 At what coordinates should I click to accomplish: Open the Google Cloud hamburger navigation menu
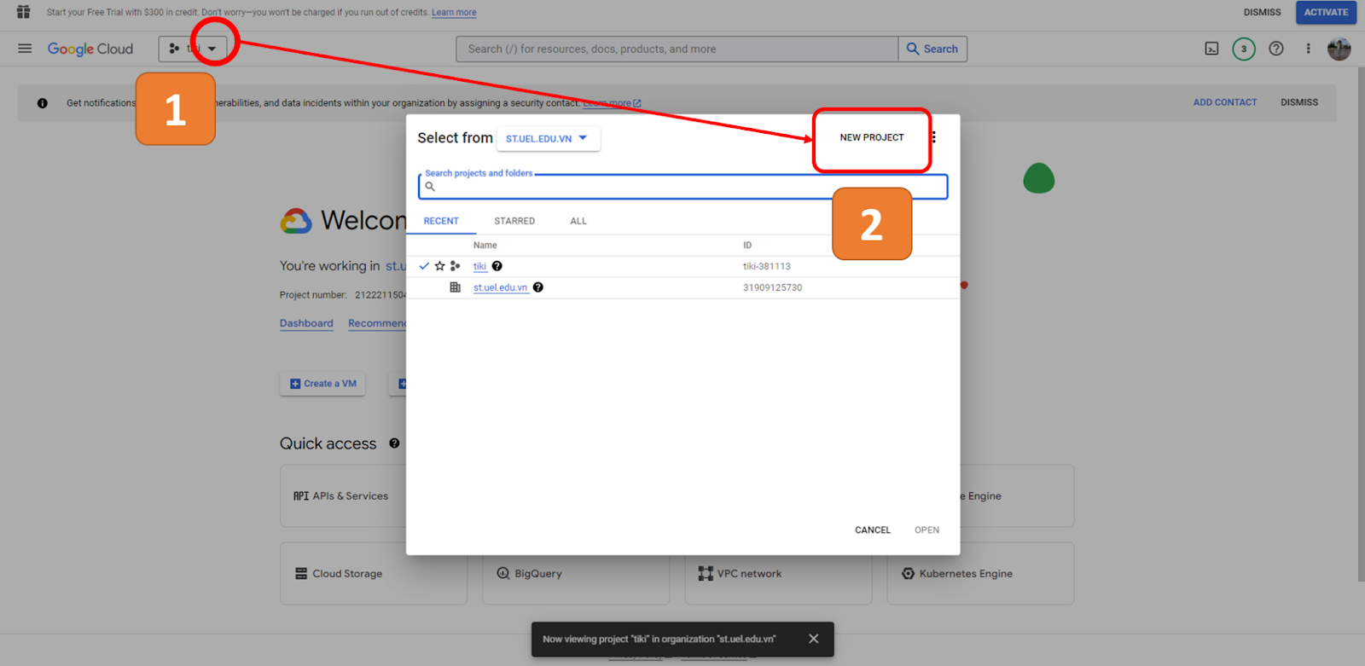25,49
